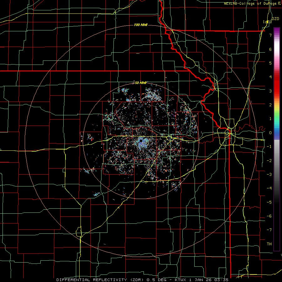Click the 6 value on color scale
The image size is (282, 282).
(x=270, y=49)
